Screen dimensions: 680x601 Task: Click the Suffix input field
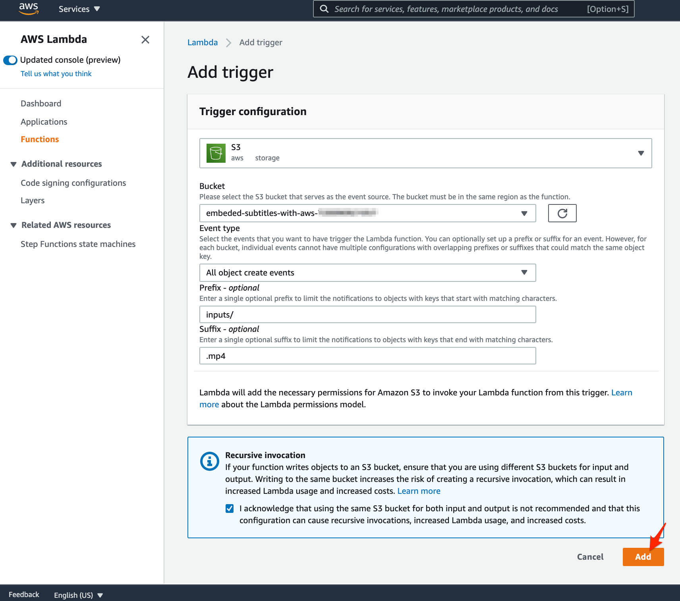tap(367, 356)
